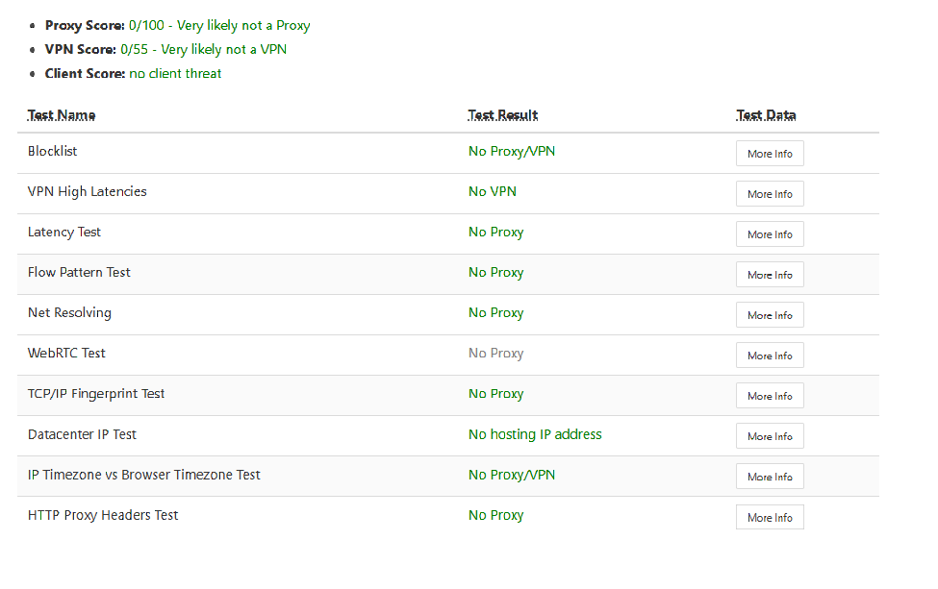This screenshot has width=938, height=589.
Task: Click the Test Data column header
Action: tap(767, 115)
